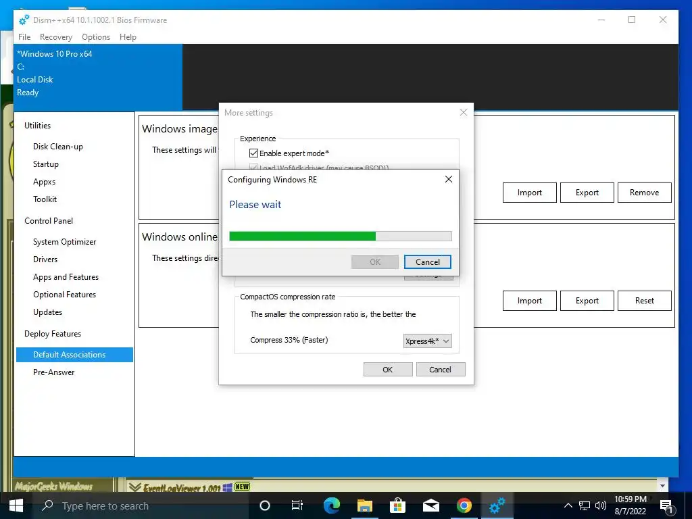Image resolution: width=692 pixels, height=519 pixels.
Task: Click the taskbar search box
Action: (x=141, y=505)
